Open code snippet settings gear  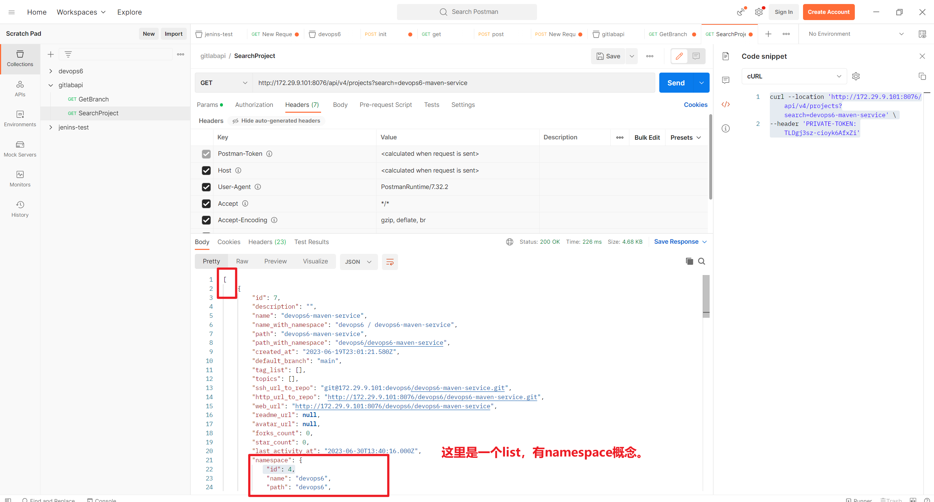(x=856, y=76)
